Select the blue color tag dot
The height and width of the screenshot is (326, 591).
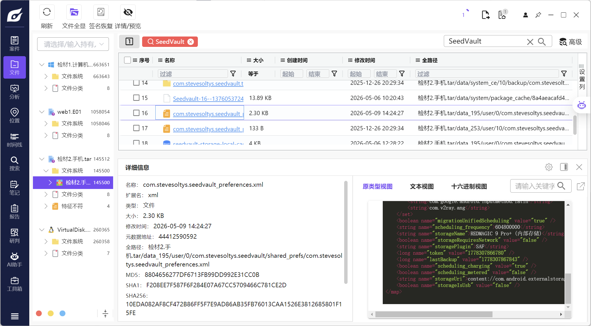pos(62,313)
